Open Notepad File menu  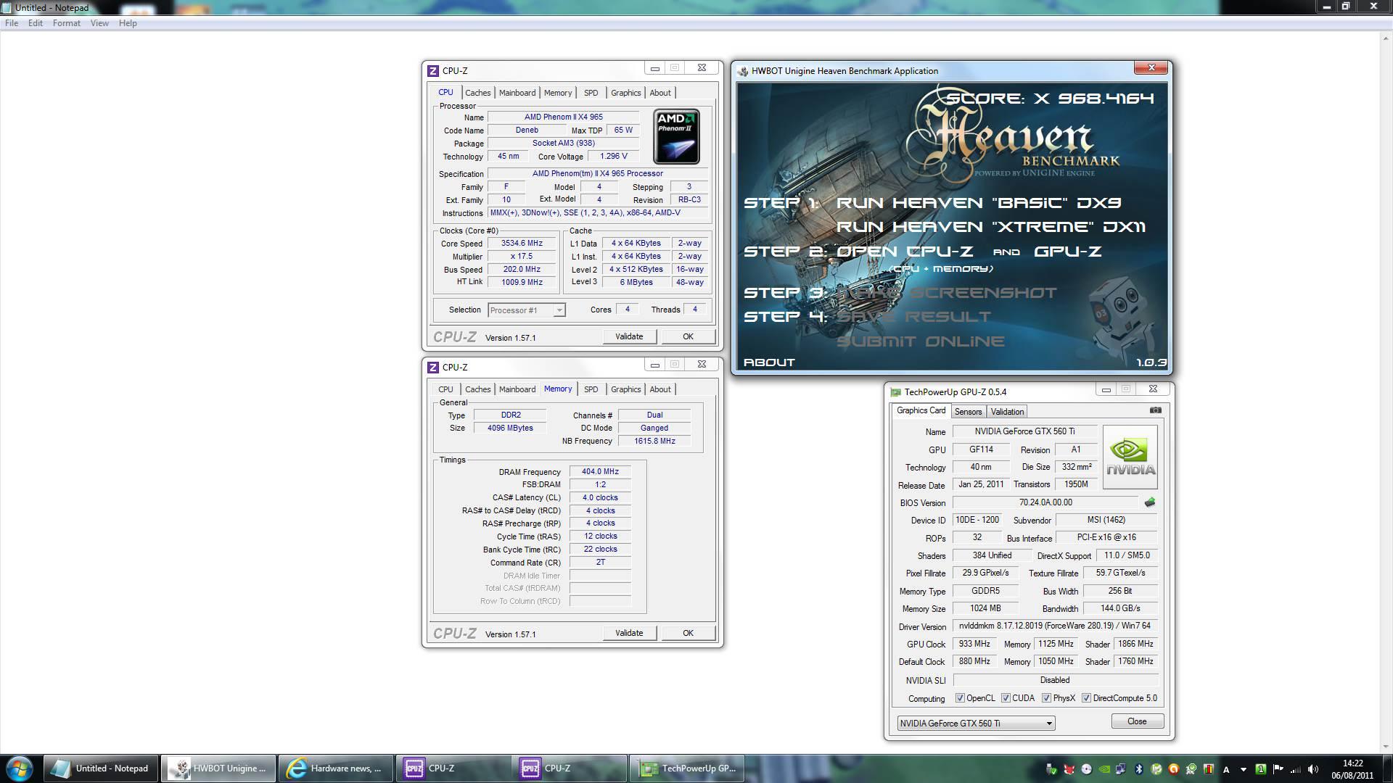click(x=12, y=23)
